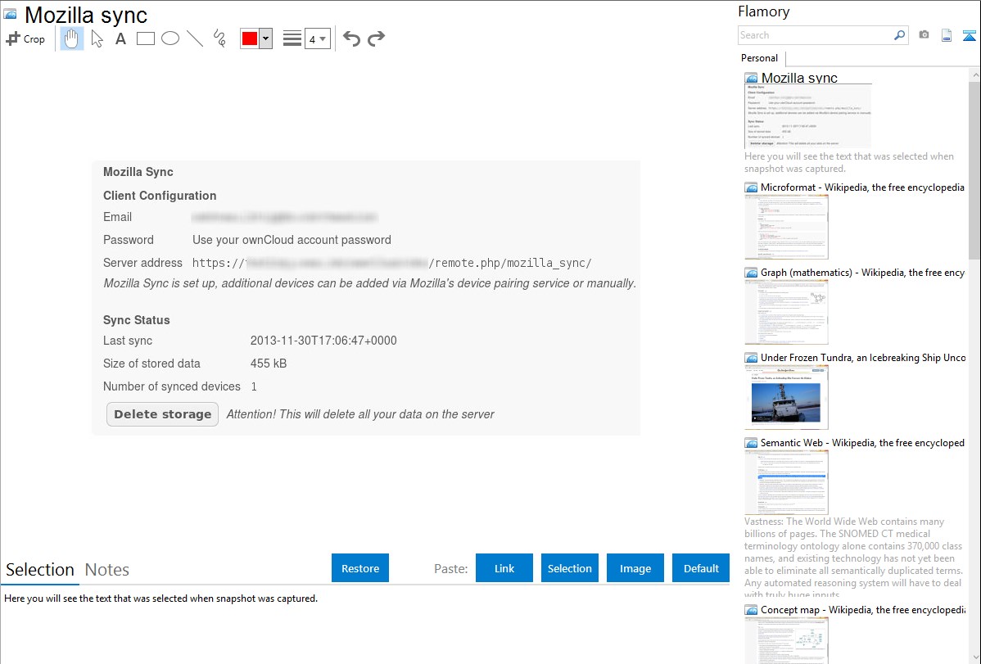
Task: Open the Concept map thumbnail
Action: click(786, 640)
